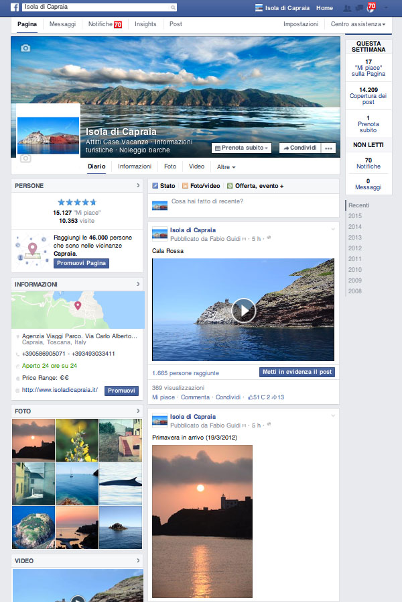The width and height of the screenshot is (402, 602).
Task: Open Primavera in arrivo post options arrow
Action: click(x=333, y=416)
